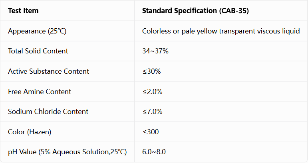Viewport: 308px width, 163px height.
Task: Click the ≤300 value
Action: [151, 132]
